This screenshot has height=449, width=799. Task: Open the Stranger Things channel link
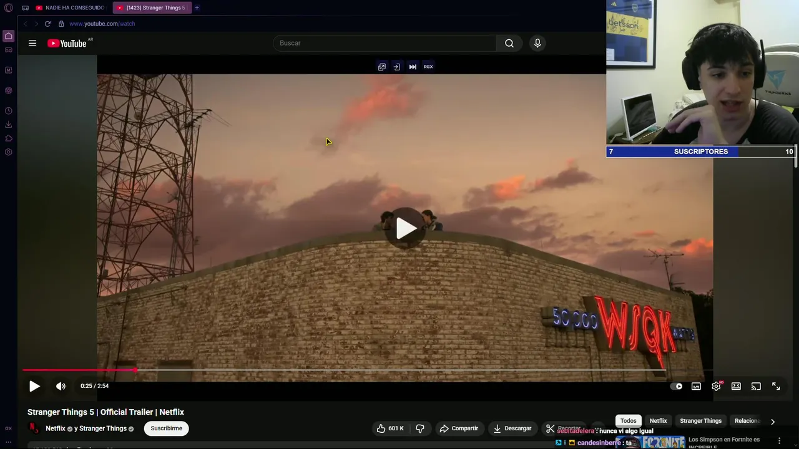pyautogui.click(x=103, y=428)
